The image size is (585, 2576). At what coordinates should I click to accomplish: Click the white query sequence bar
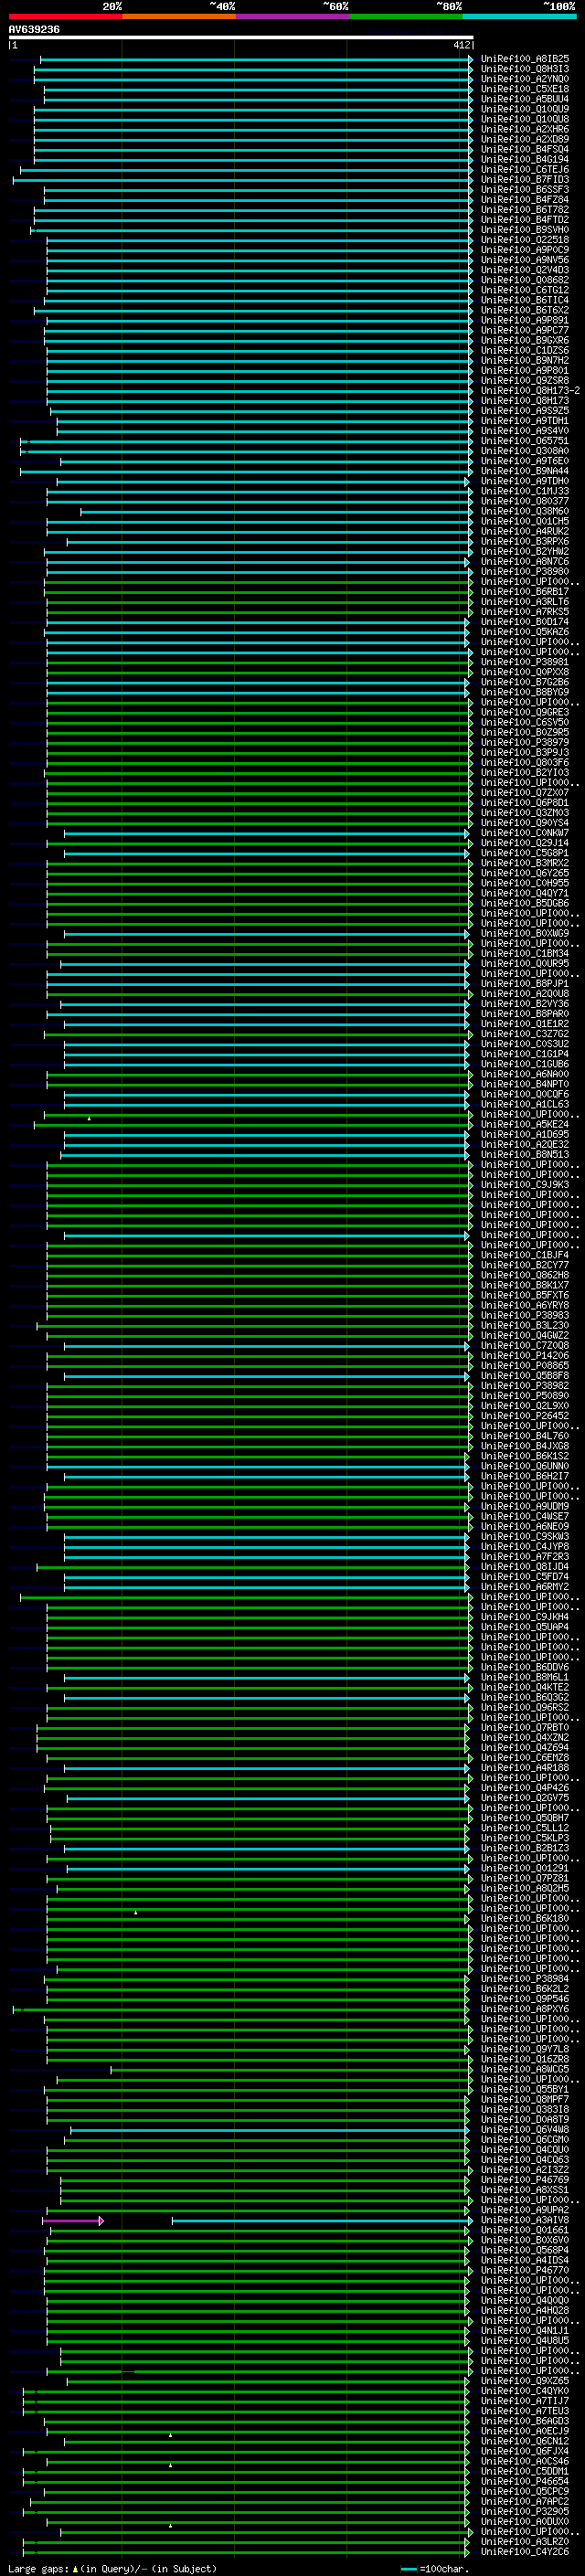pyautogui.click(x=240, y=37)
